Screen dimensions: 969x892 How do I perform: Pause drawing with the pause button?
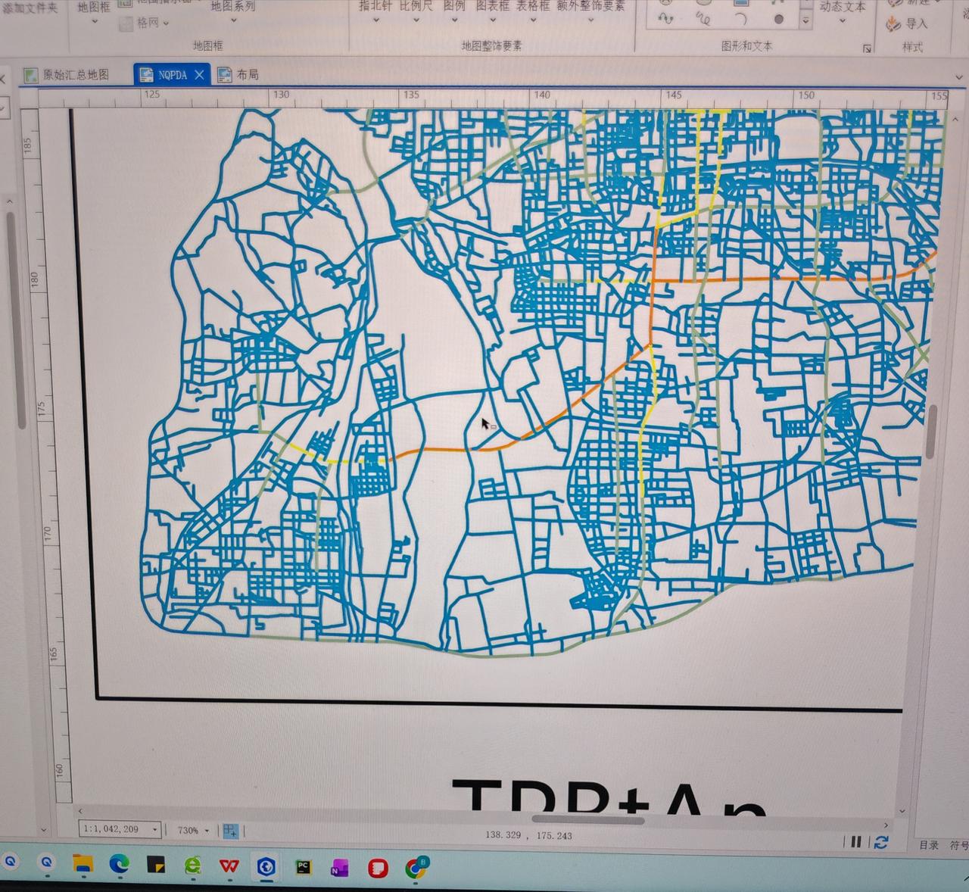856,842
